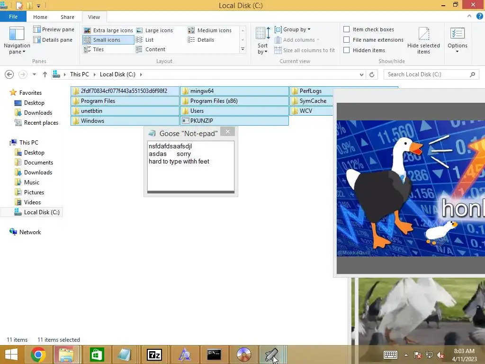Launch Google Chrome from taskbar
485x364 pixels.
pyautogui.click(x=38, y=355)
